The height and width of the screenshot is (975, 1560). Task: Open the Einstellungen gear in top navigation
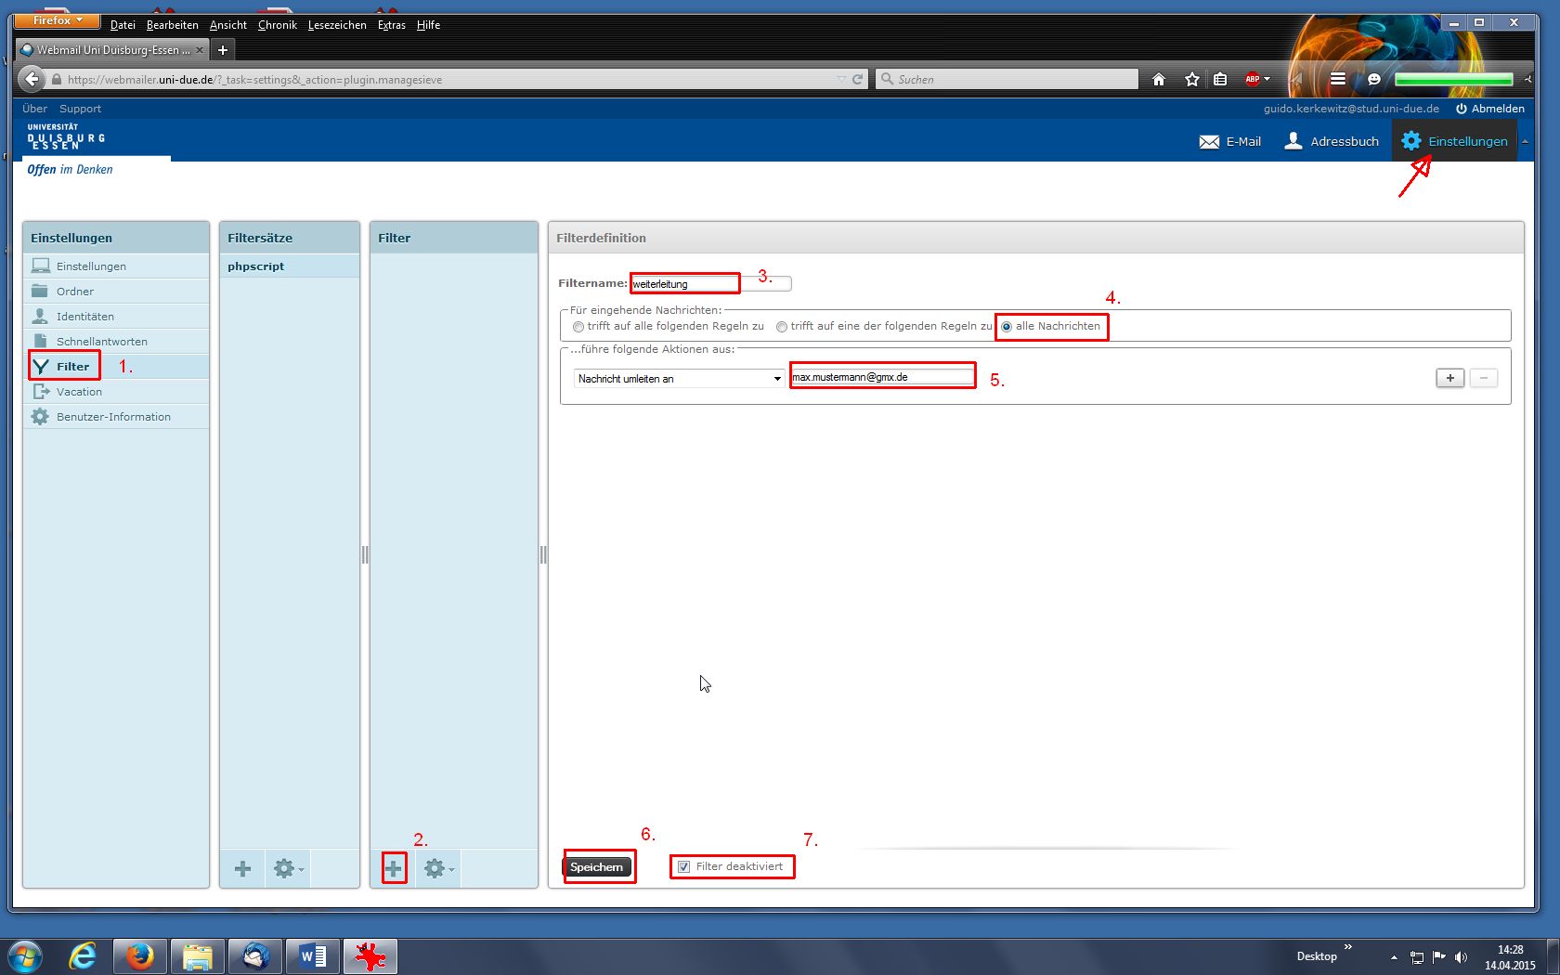[1411, 141]
